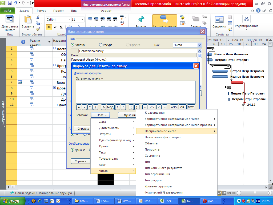Click the Undo arrow icon
Image resolution: width=273 pixels, height=205 pixels.
(15, 3)
